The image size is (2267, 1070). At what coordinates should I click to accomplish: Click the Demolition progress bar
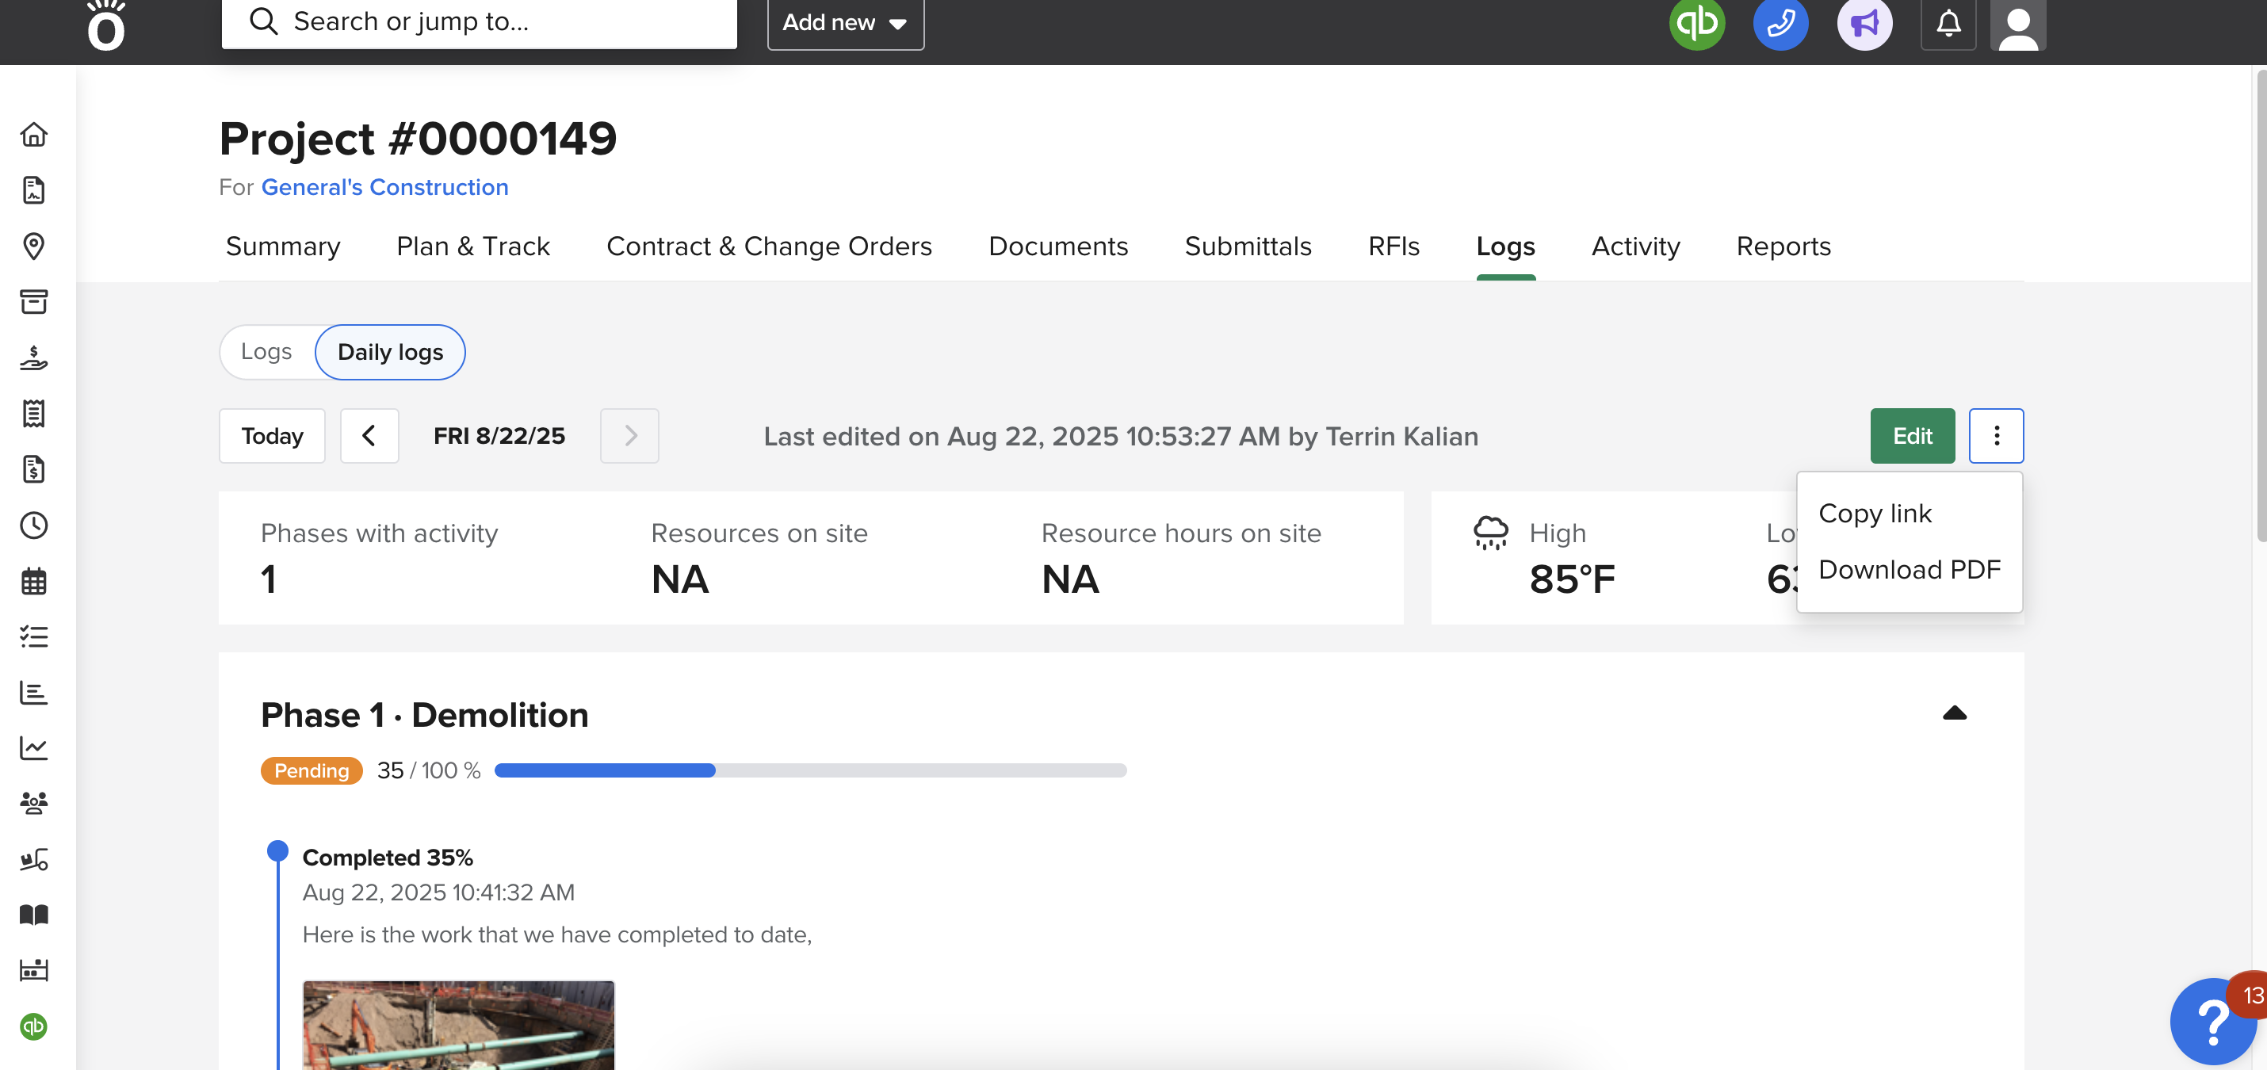(809, 771)
